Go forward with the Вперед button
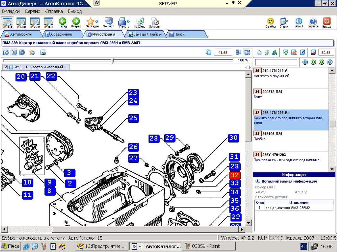The image size is (337, 252). 76,22
